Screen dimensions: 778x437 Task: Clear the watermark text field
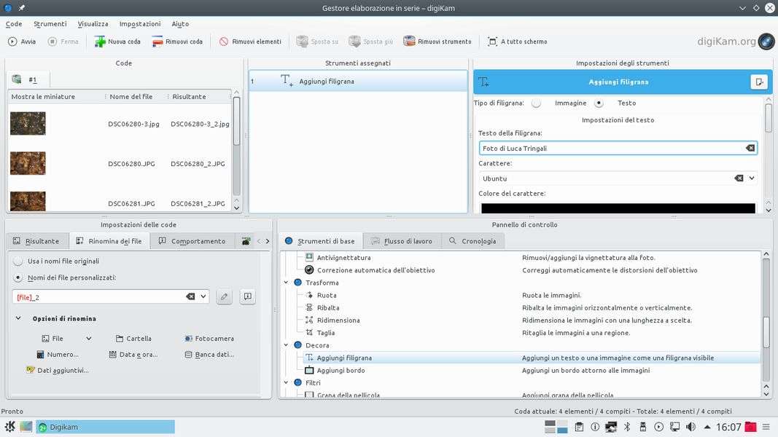750,148
